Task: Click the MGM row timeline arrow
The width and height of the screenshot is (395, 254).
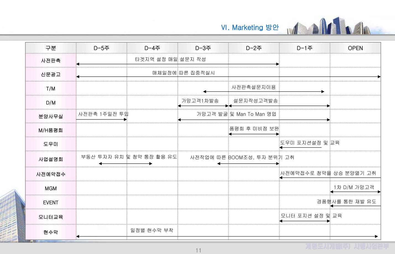Action: point(355,192)
